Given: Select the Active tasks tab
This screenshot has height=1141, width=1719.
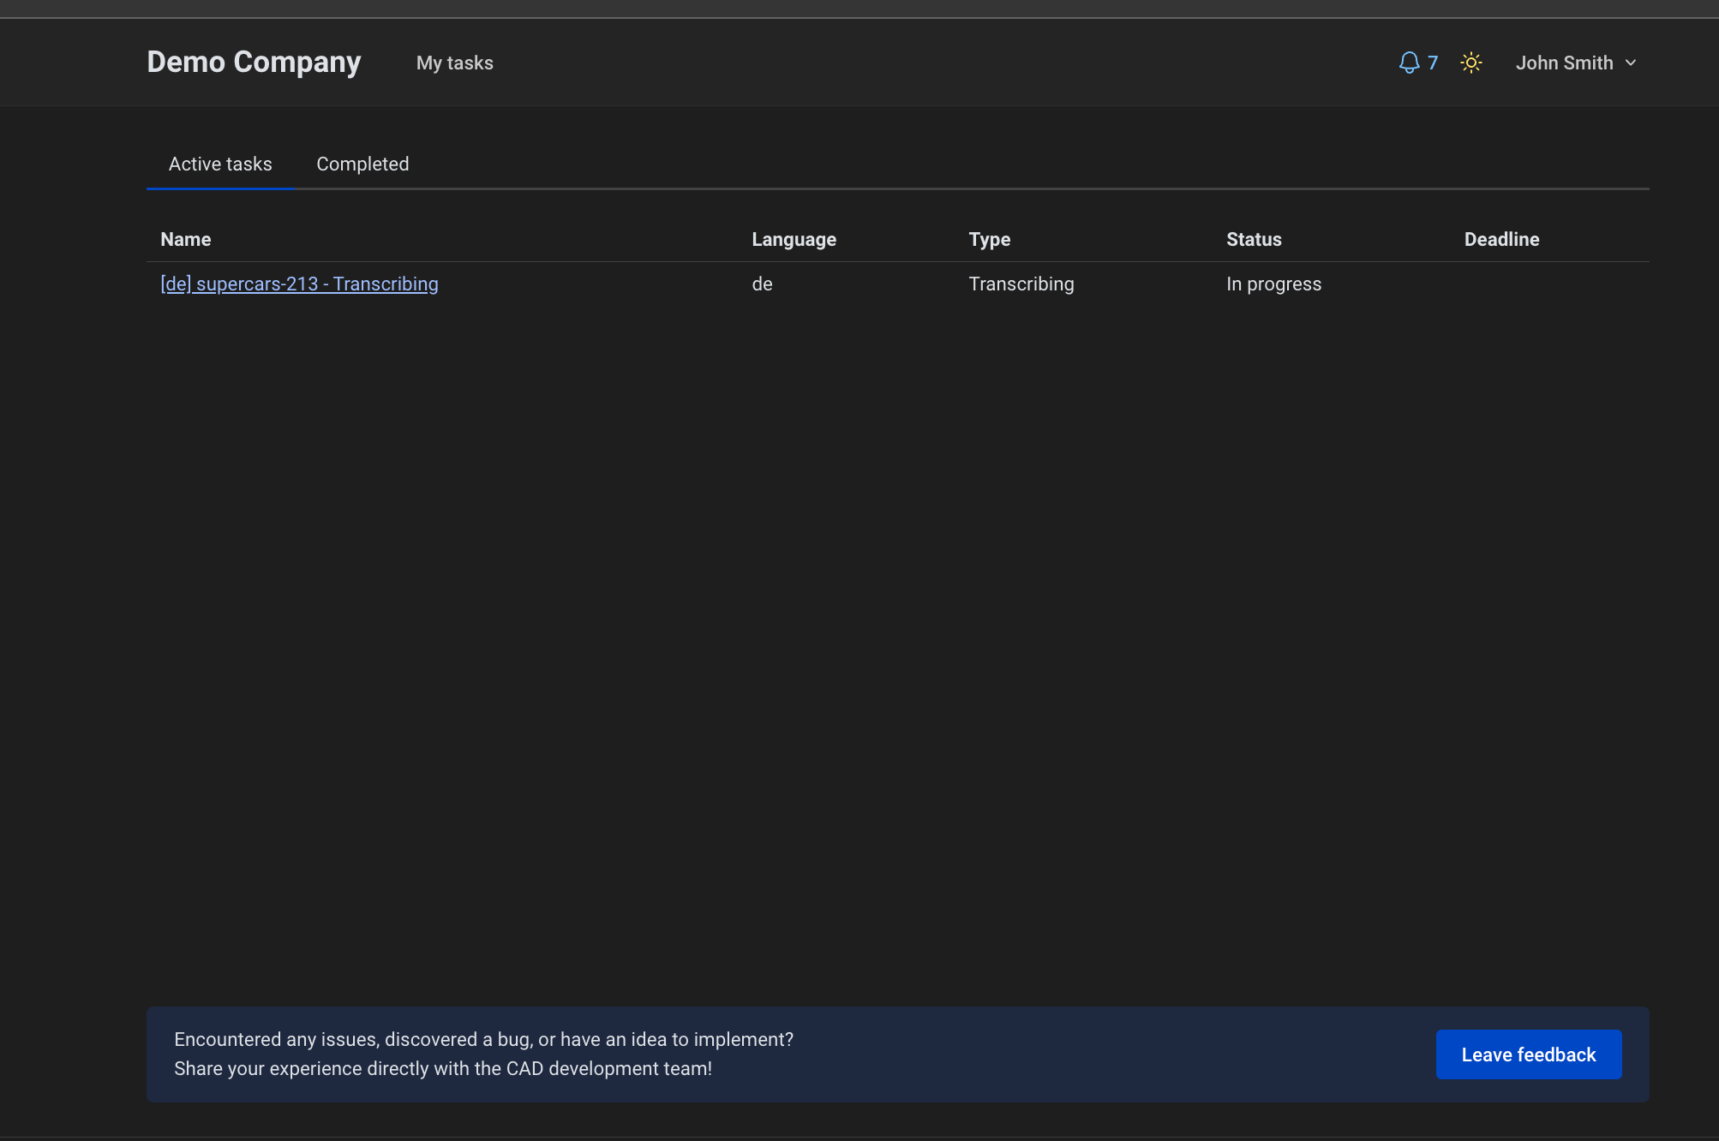Looking at the screenshot, I should click(x=220, y=164).
